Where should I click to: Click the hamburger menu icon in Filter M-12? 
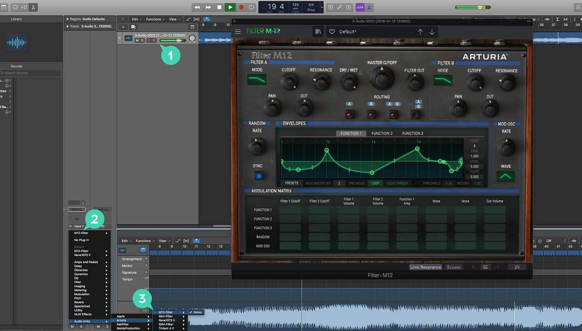point(238,31)
